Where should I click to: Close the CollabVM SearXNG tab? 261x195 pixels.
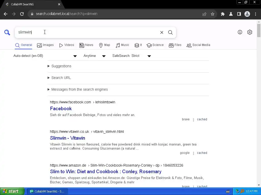59,4
